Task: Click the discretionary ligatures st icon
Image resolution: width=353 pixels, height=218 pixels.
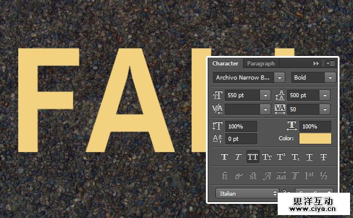Action: [x=253, y=176]
